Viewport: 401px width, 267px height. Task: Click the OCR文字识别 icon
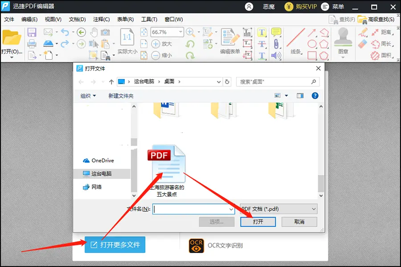click(x=196, y=246)
